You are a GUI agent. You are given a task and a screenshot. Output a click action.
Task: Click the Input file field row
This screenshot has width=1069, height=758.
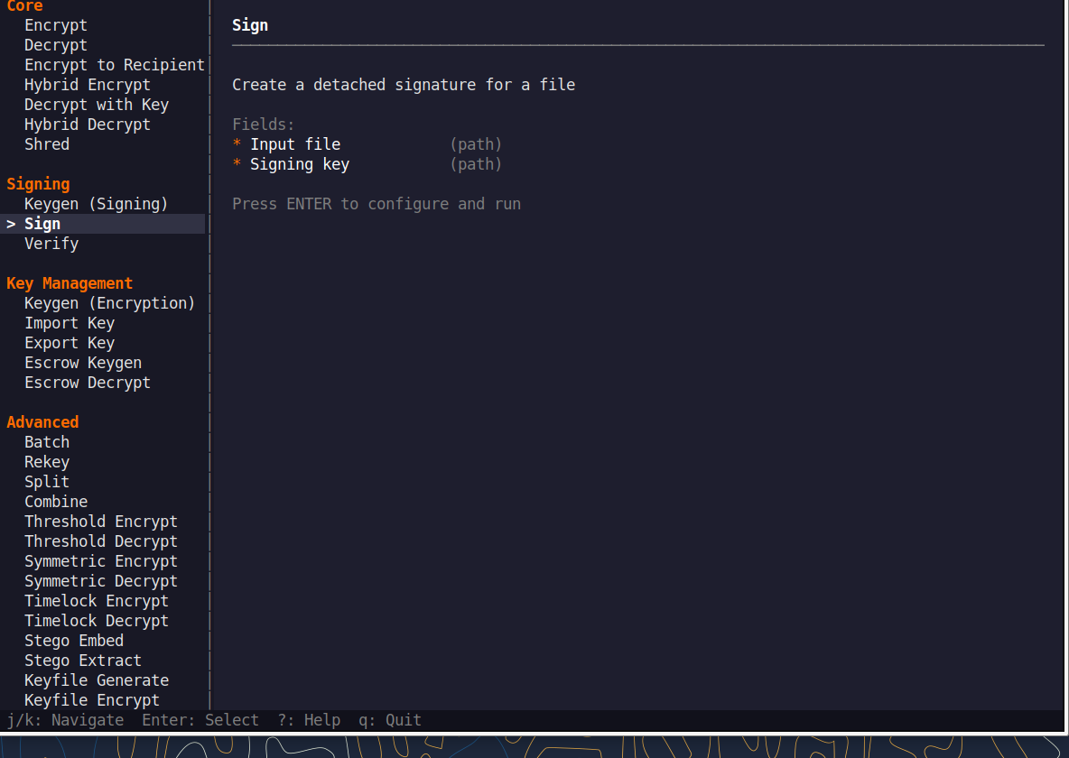[367, 143]
